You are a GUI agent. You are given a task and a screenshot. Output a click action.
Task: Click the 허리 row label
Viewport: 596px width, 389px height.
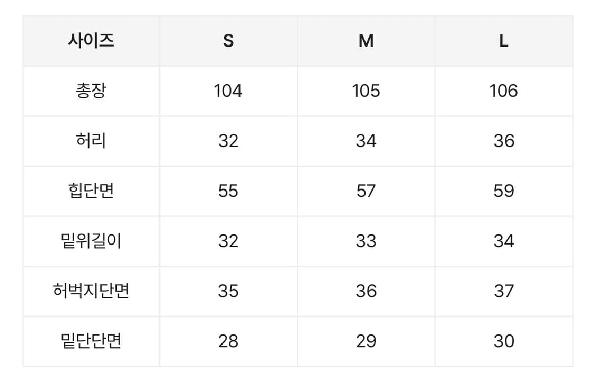(x=91, y=141)
